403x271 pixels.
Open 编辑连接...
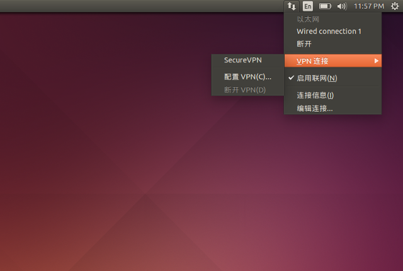click(332, 108)
